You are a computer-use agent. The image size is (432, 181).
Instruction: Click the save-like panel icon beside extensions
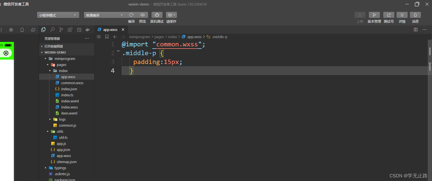(79, 30)
